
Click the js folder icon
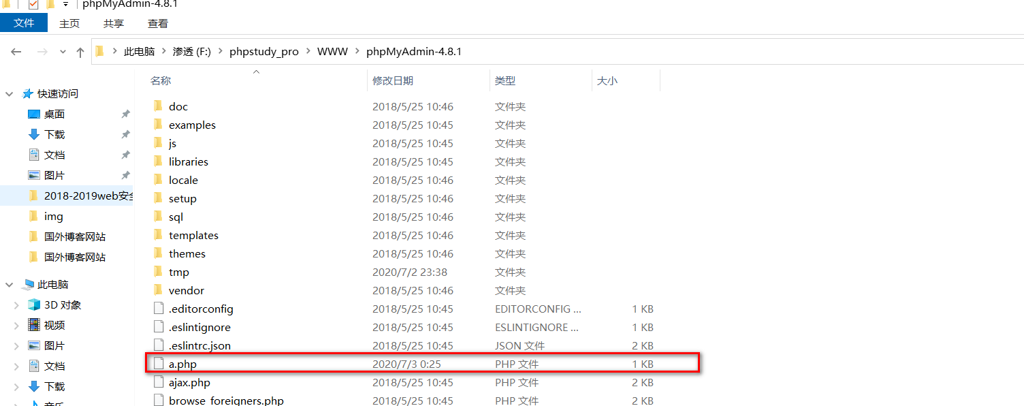(158, 143)
